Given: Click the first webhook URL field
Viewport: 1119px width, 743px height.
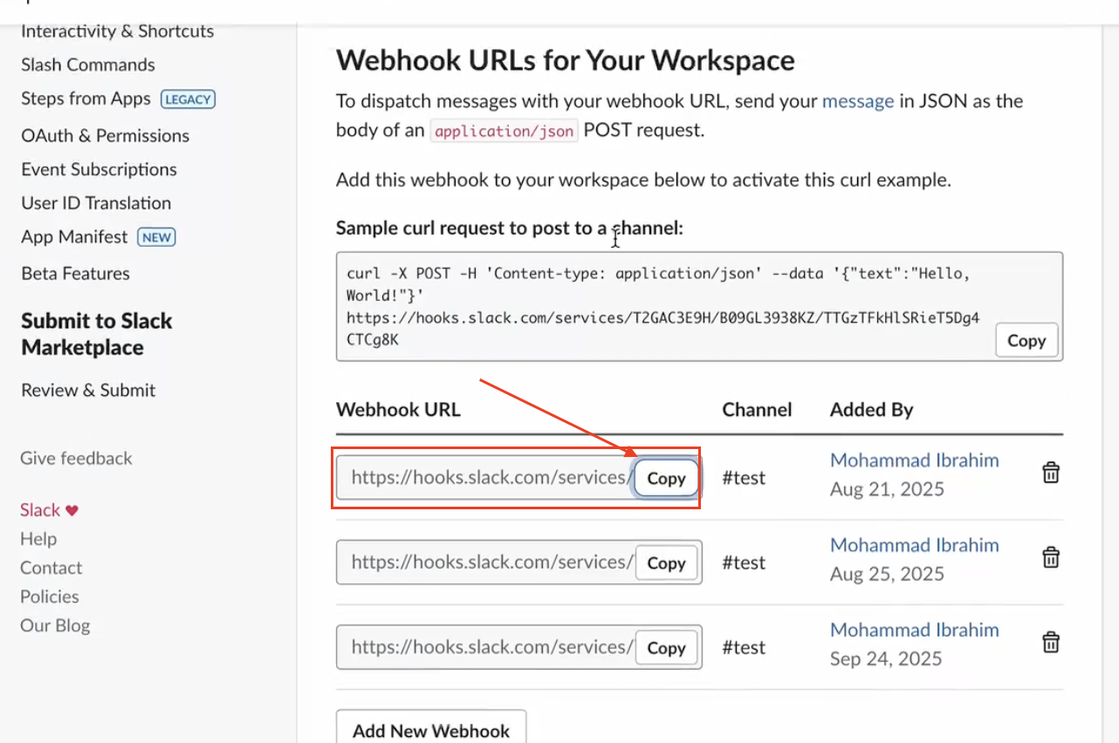Looking at the screenshot, I should 485,478.
